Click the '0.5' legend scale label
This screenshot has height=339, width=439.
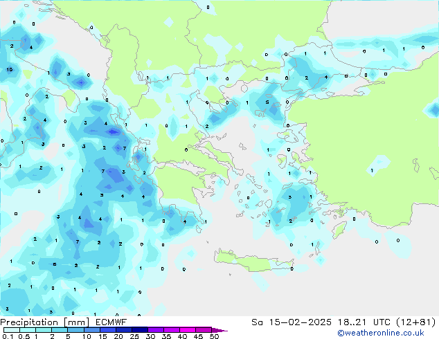pos(24,336)
